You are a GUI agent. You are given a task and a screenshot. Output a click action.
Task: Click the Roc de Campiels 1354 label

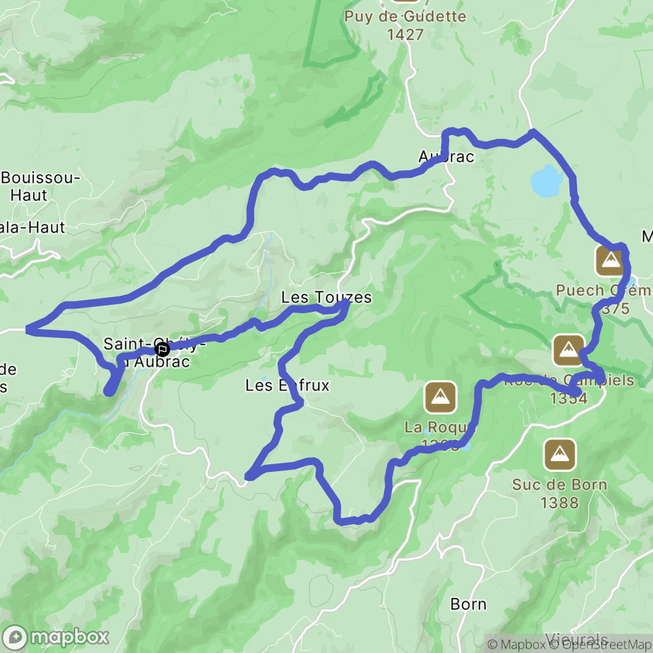569,389
